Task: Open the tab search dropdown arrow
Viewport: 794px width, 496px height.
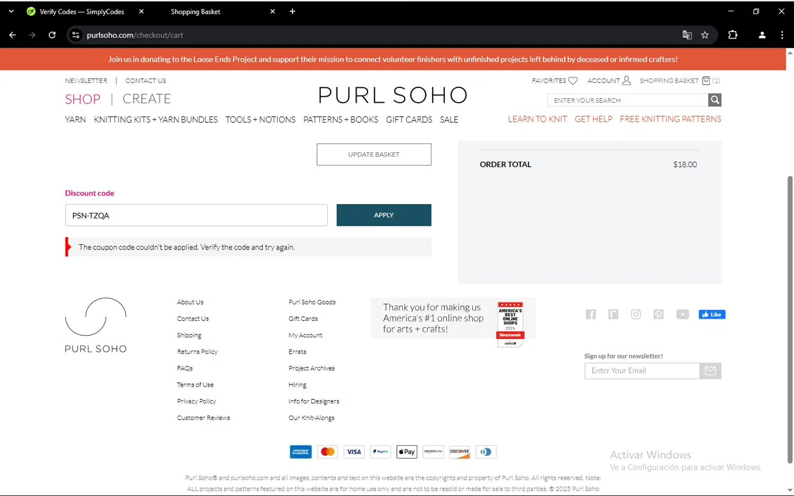Action: (11, 11)
